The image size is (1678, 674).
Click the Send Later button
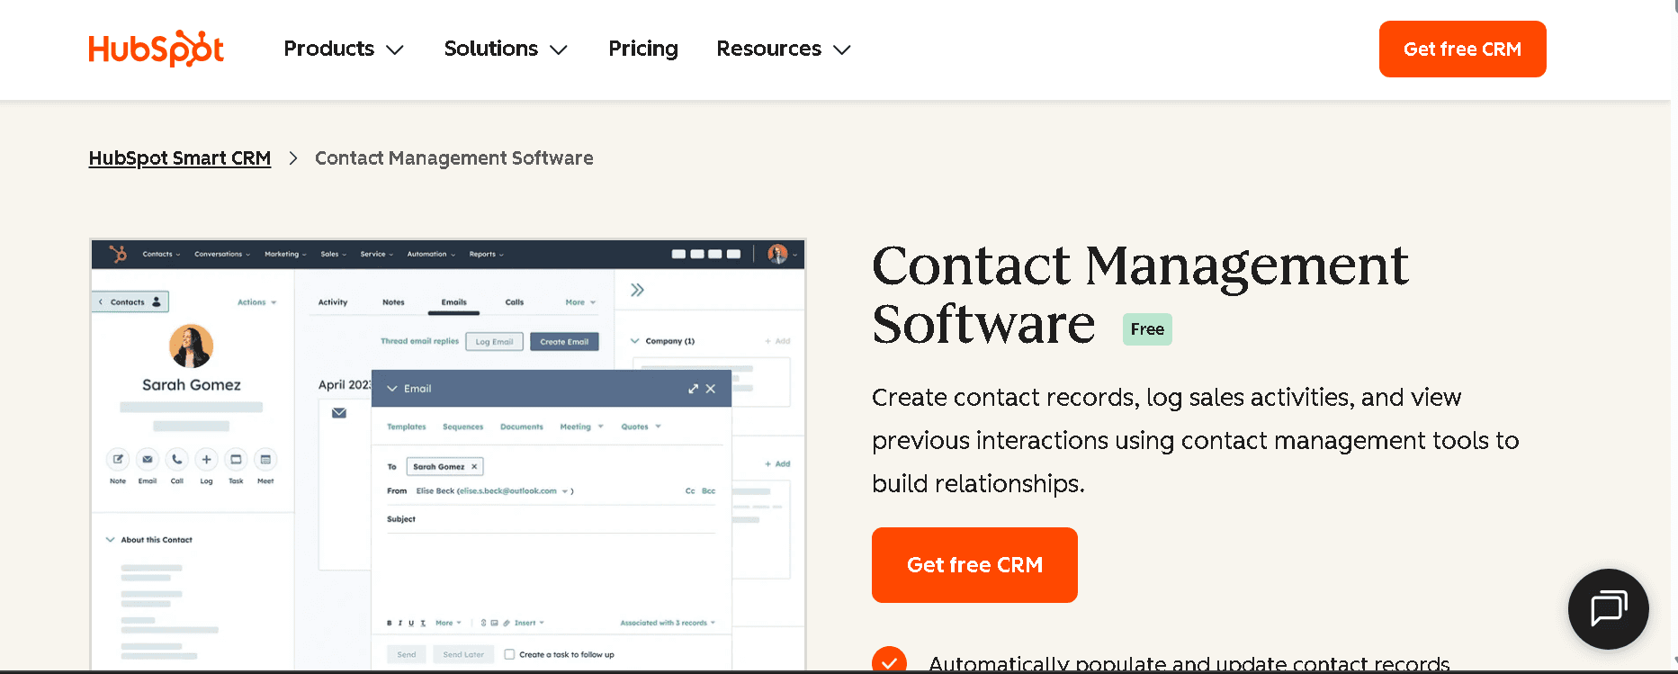pos(463,654)
